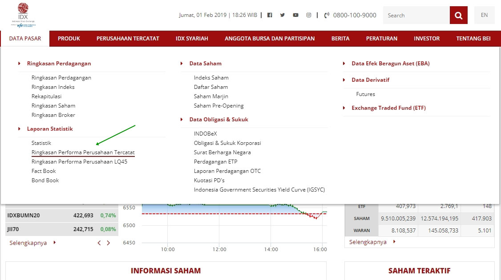Open the Data Obligasi & Sukuk heading

coord(219,120)
